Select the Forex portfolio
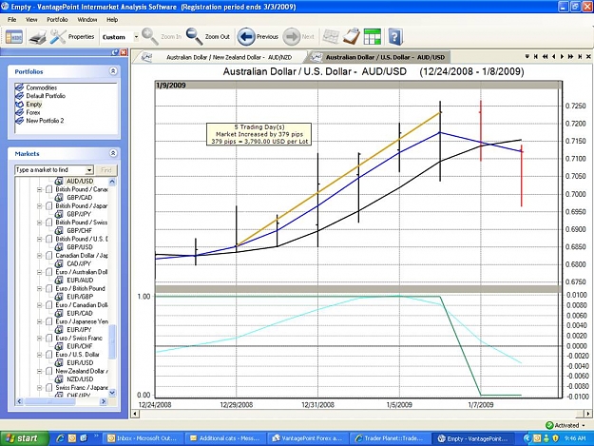 point(33,112)
